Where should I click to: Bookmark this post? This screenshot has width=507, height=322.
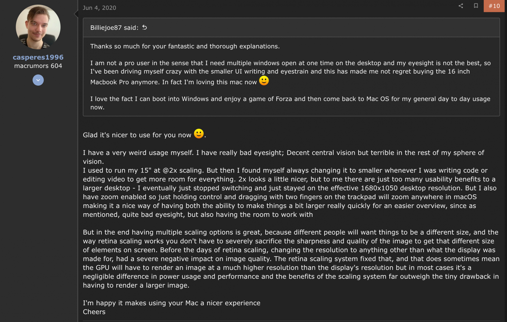point(476,6)
